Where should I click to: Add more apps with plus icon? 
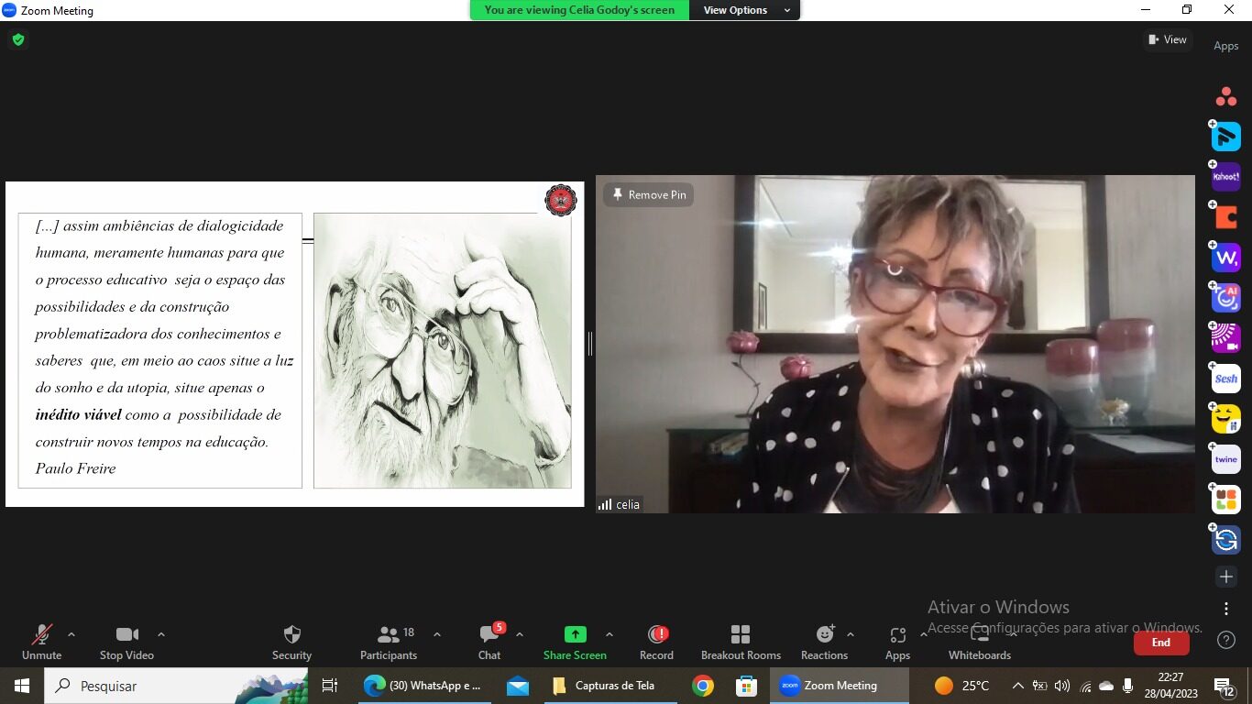point(1225,577)
